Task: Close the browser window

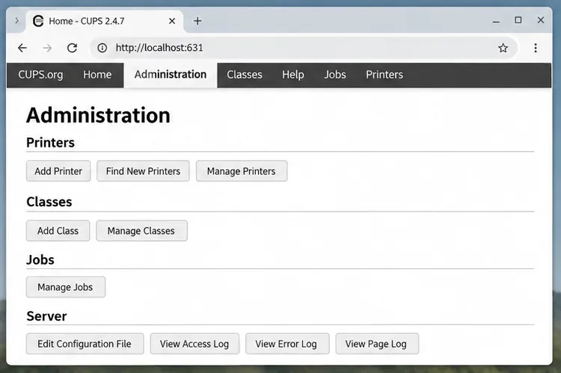Action: click(541, 20)
